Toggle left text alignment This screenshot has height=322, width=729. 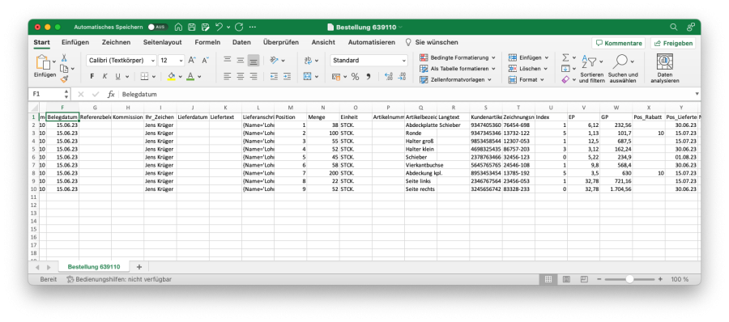pos(228,76)
